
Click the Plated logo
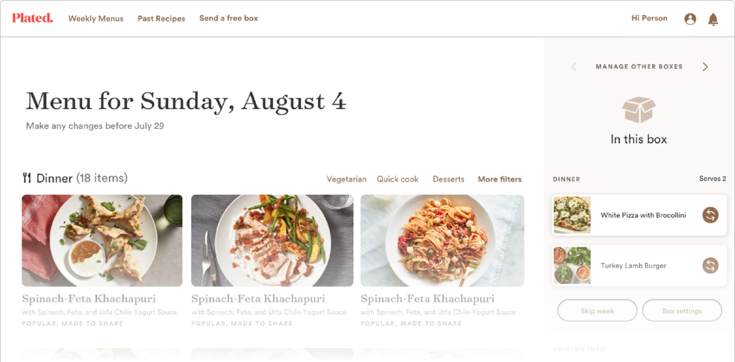pyautogui.click(x=32, y=18)
